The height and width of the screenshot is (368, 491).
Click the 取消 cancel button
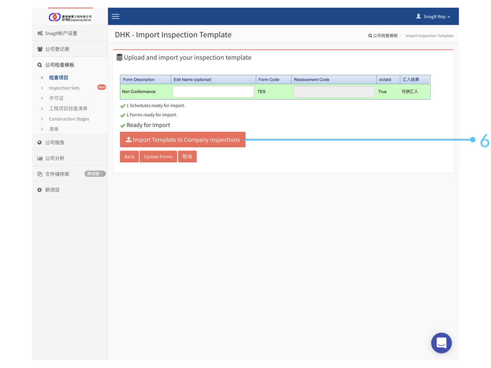point(187,157)
